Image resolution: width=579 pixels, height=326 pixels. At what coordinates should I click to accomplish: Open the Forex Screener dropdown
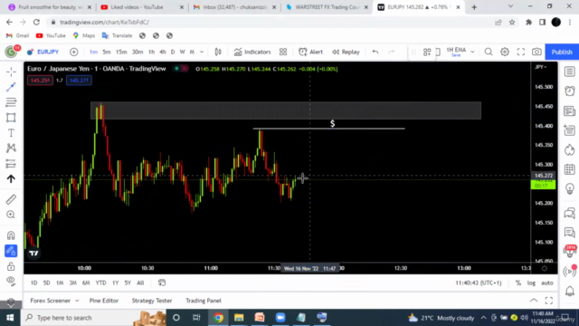click(54, 301)
